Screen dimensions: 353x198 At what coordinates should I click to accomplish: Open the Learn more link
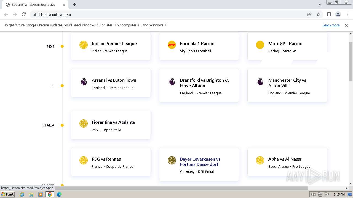(331, 25)
